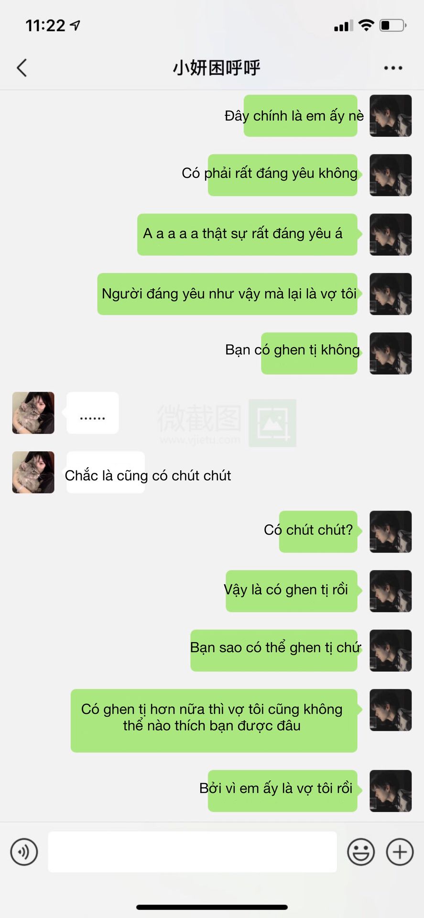
Task: Tap the '.......' reply bubble
Action: tap(92, 413)
